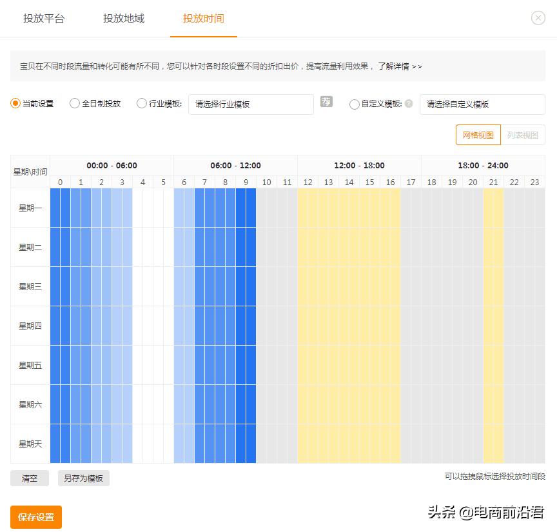Switch to the 投放平台 tab

tap(43, 19)
